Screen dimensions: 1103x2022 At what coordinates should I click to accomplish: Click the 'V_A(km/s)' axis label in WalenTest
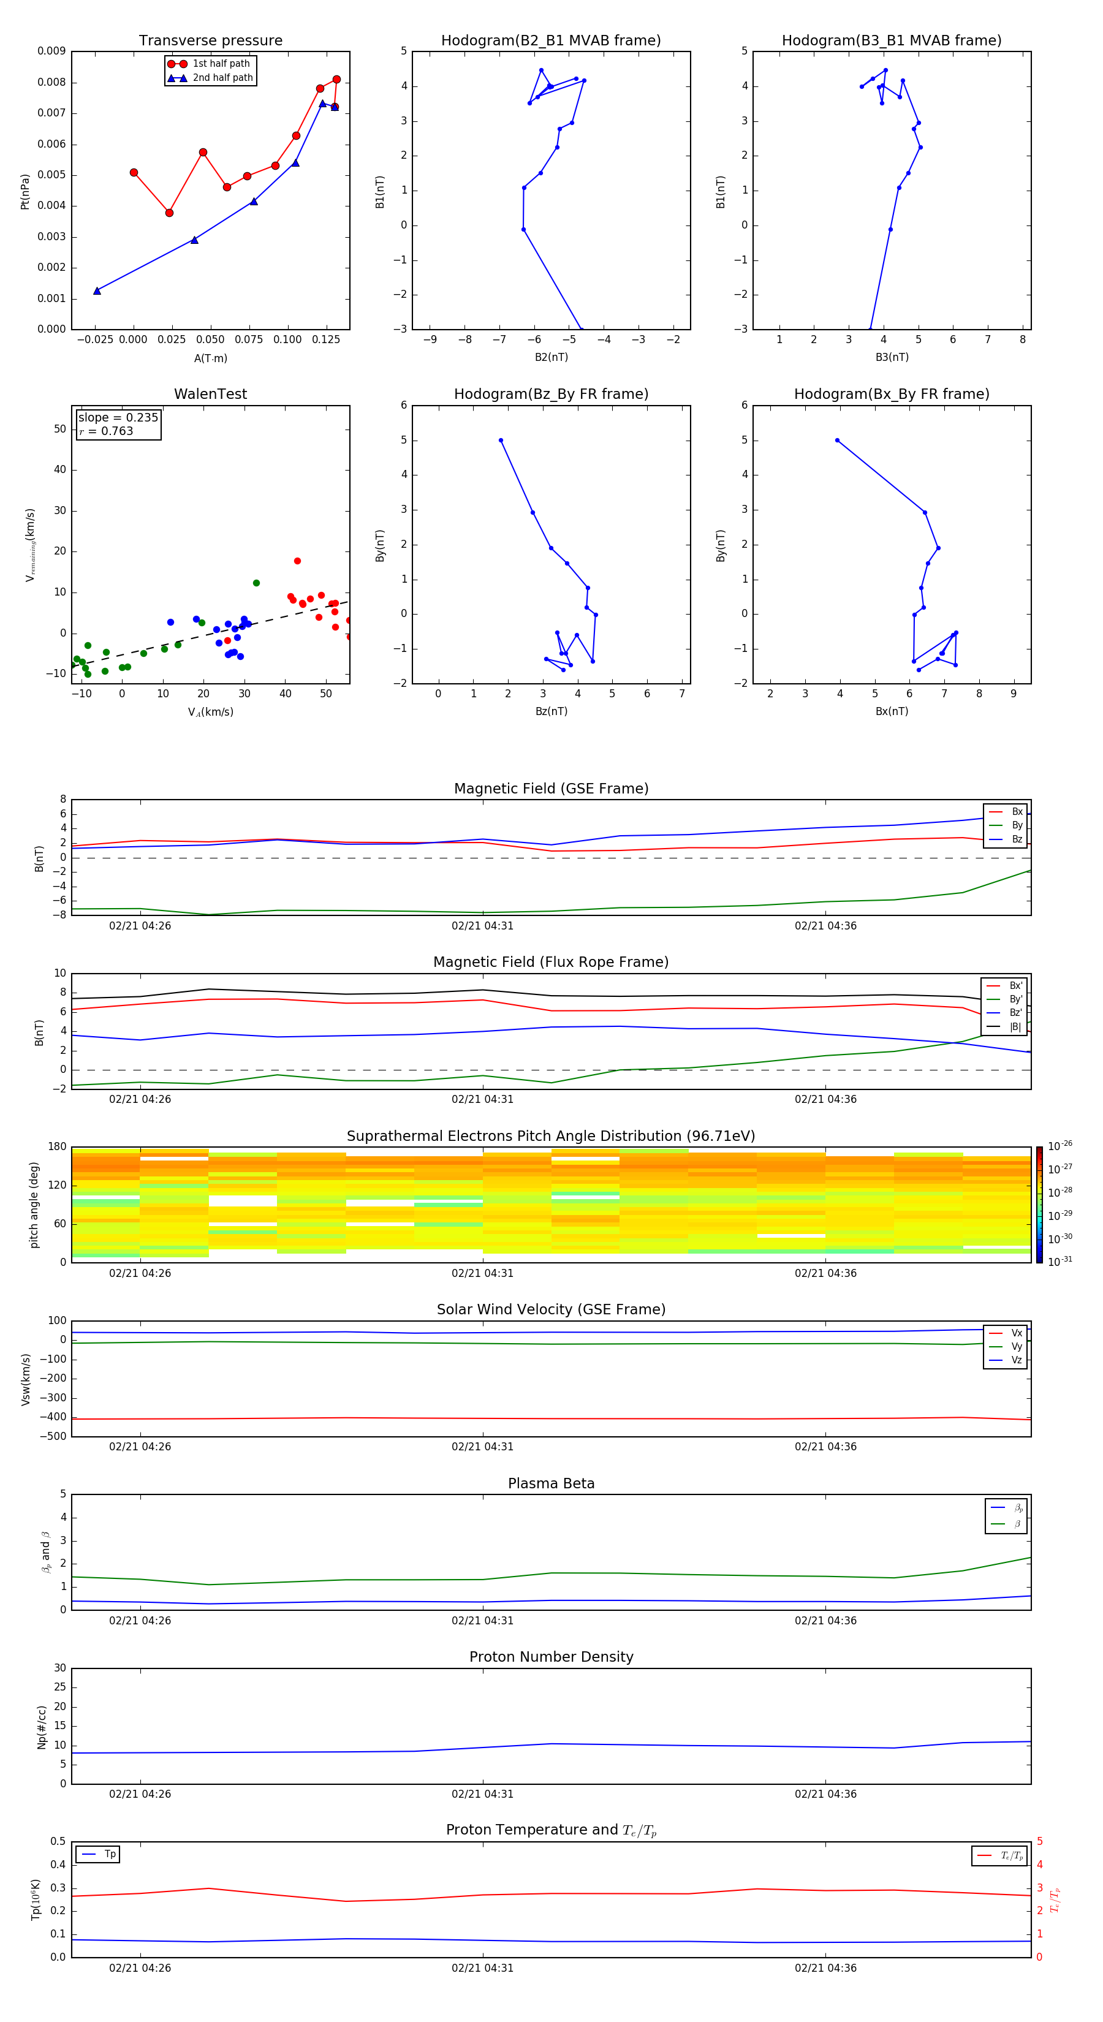pos(210,712)
